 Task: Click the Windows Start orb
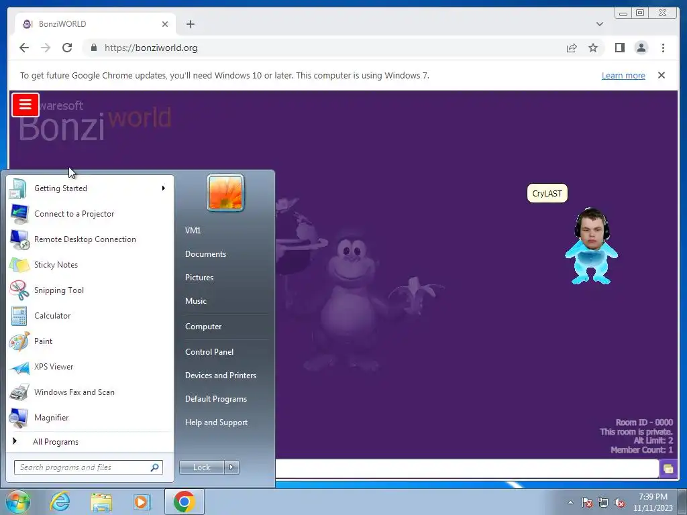tap(17, 502)
